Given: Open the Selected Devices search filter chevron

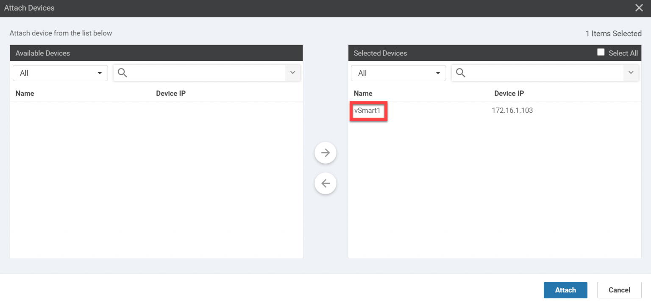Looking at the screenshot, I should [631, 73].
